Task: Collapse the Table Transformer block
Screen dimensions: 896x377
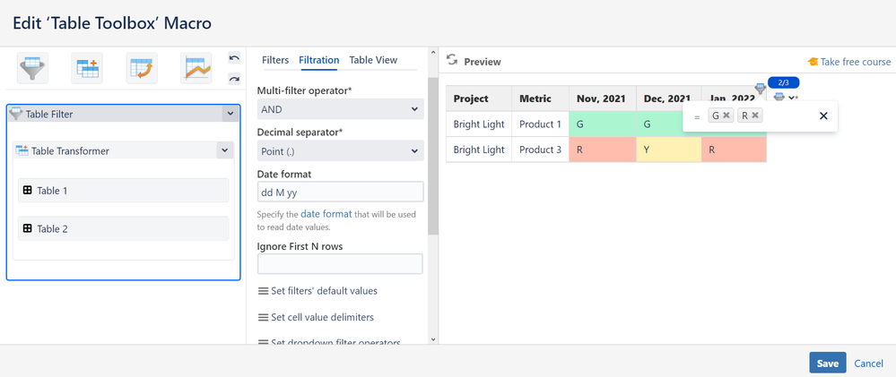Action: [223, 150]
